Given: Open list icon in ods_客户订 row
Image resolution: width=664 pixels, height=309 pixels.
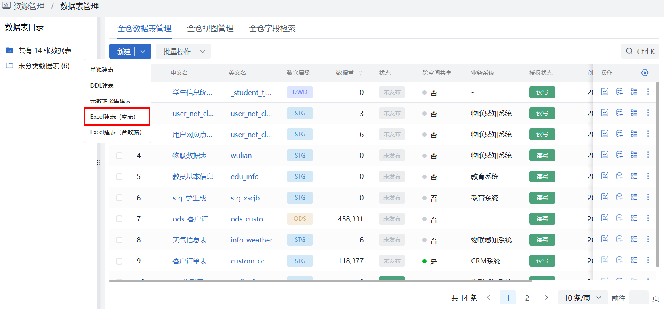Looking at the screenshot, I should 634,218.
